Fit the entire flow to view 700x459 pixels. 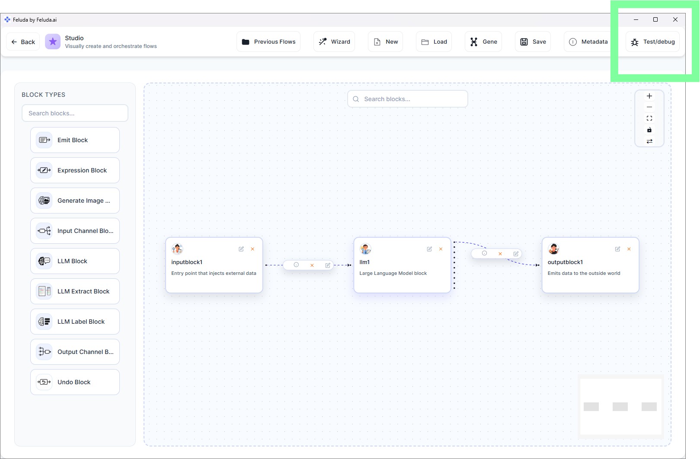(649, 118)
